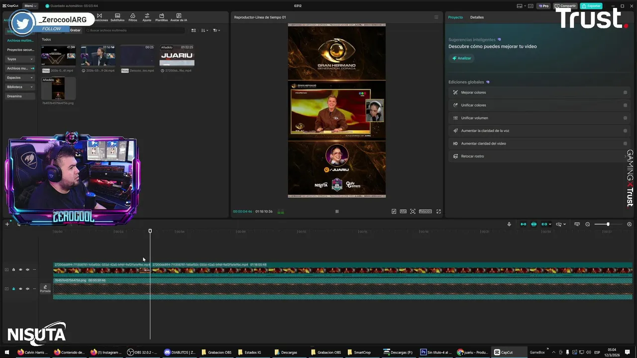Viewport: 637px width, 358px height.
Task: Switch to the Detalles tab
Action: (477, 17)
